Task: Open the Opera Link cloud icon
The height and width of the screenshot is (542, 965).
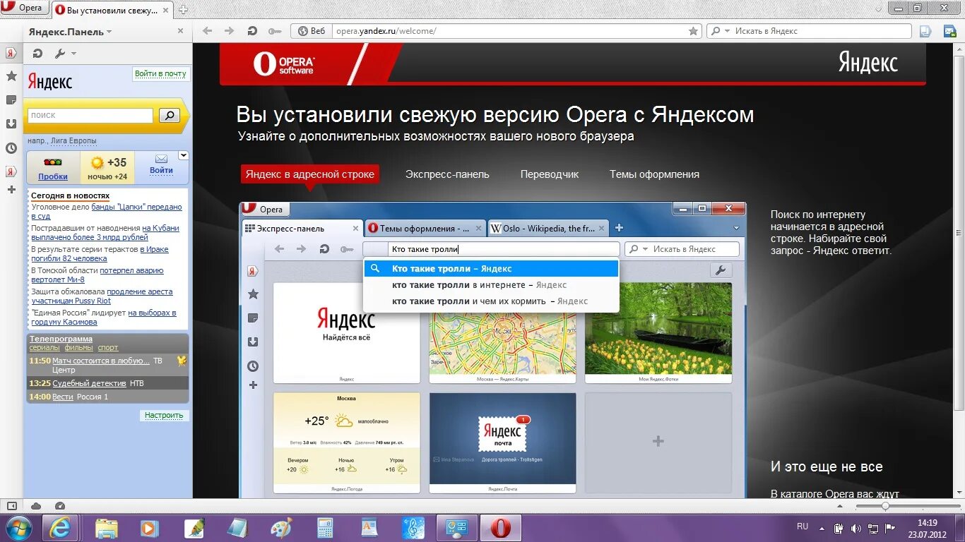Action: coord(36,506)
